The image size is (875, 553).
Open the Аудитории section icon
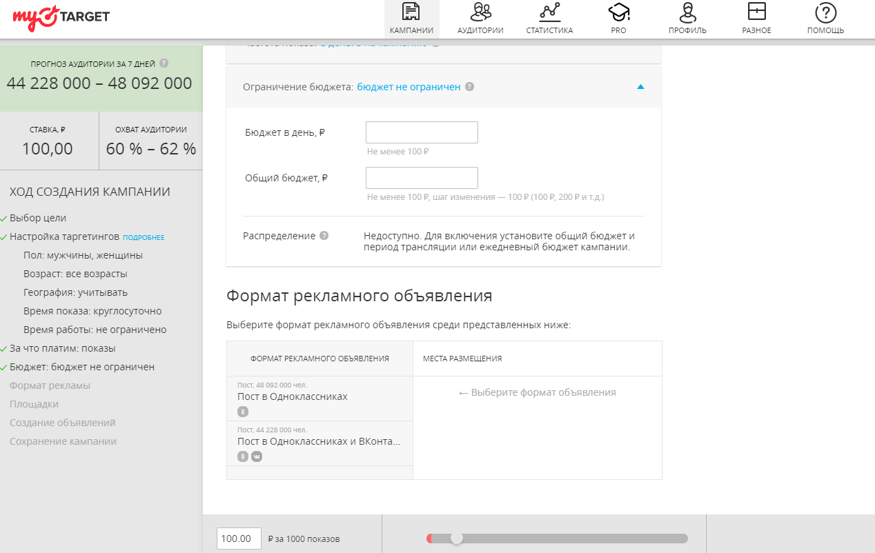480,12
